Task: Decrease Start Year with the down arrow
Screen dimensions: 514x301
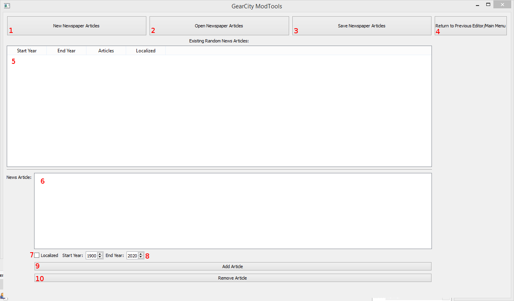Action: click(x=100, y=257)
